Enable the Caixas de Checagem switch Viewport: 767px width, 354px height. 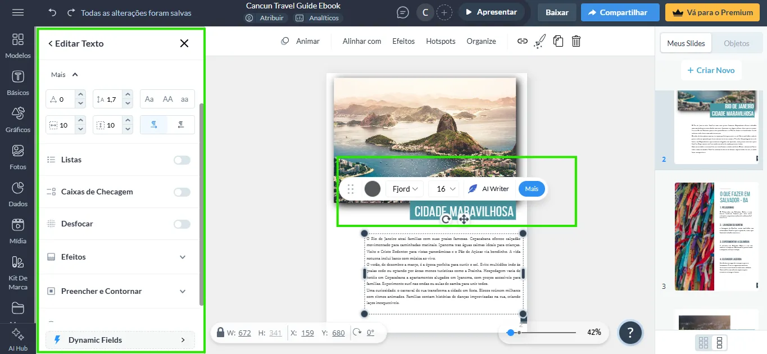click(182, 192)
